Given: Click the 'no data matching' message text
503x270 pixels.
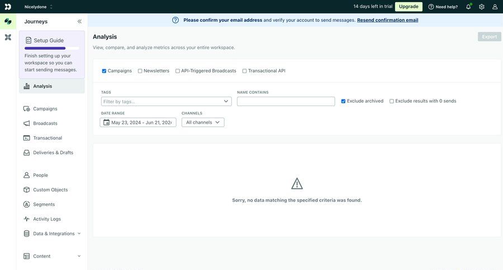Looking at the screenshot, I should coord(297,200).
